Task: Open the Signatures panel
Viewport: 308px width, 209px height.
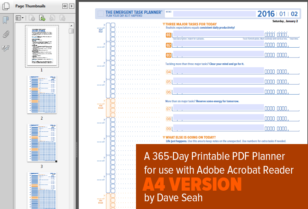Action: (x=6, y=48)
